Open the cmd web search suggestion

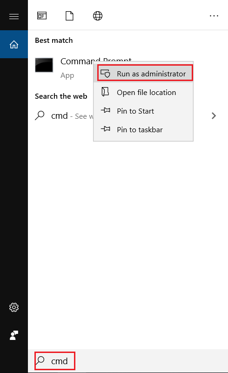point(64,116)
